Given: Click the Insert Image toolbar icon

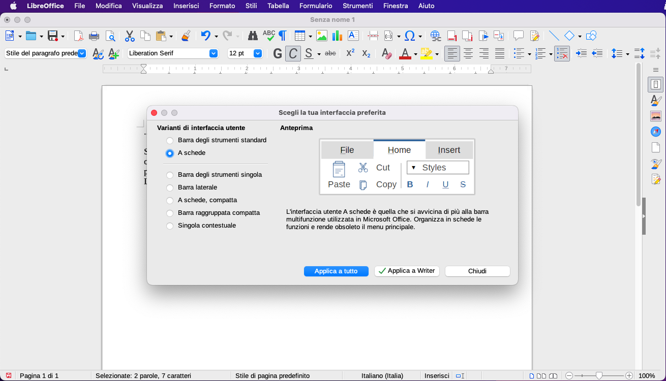Looking at the screenshot, I should pyautogui.click(x=321, y=36).
